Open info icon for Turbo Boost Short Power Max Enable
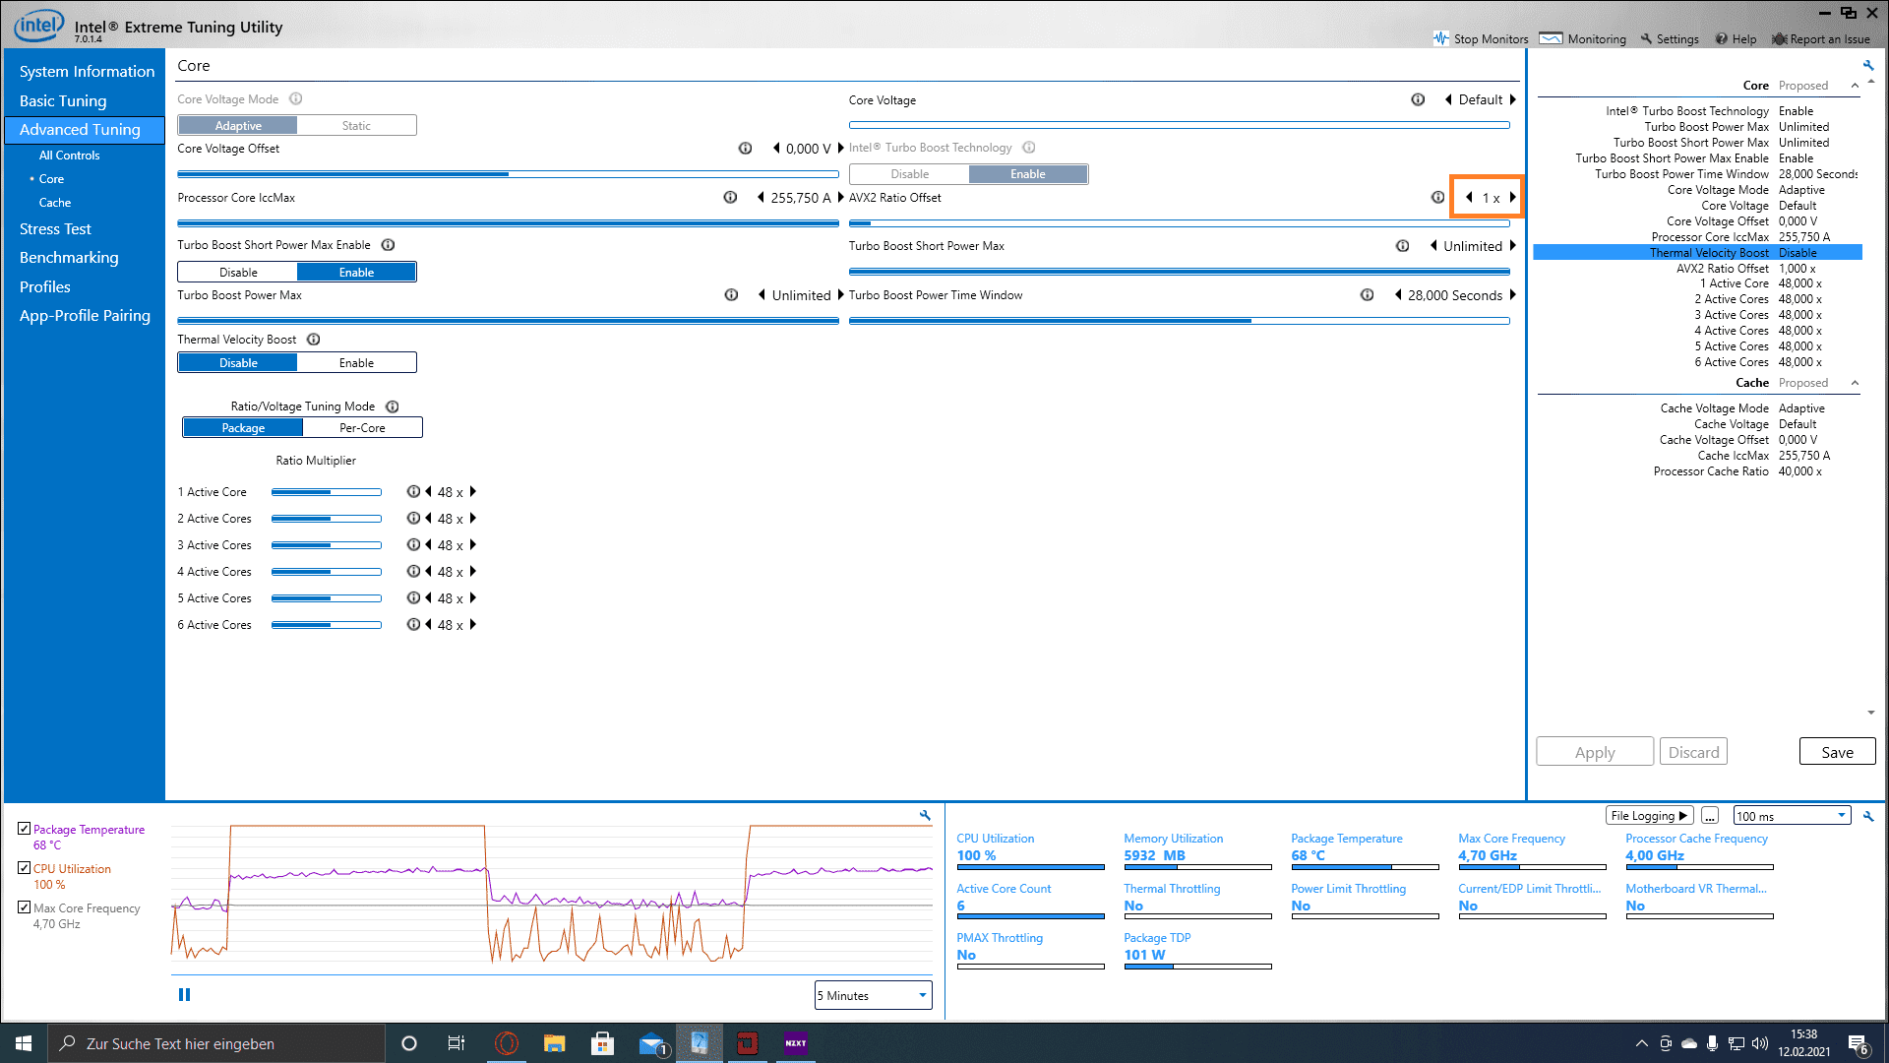Screen dimensions: 1889x1063 click(x=388, y=245)
